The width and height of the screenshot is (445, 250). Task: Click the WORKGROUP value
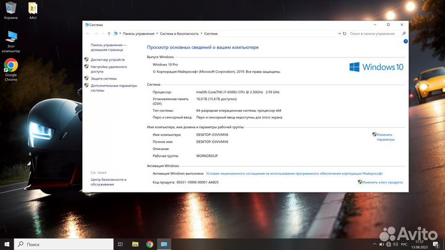[207, 156]
